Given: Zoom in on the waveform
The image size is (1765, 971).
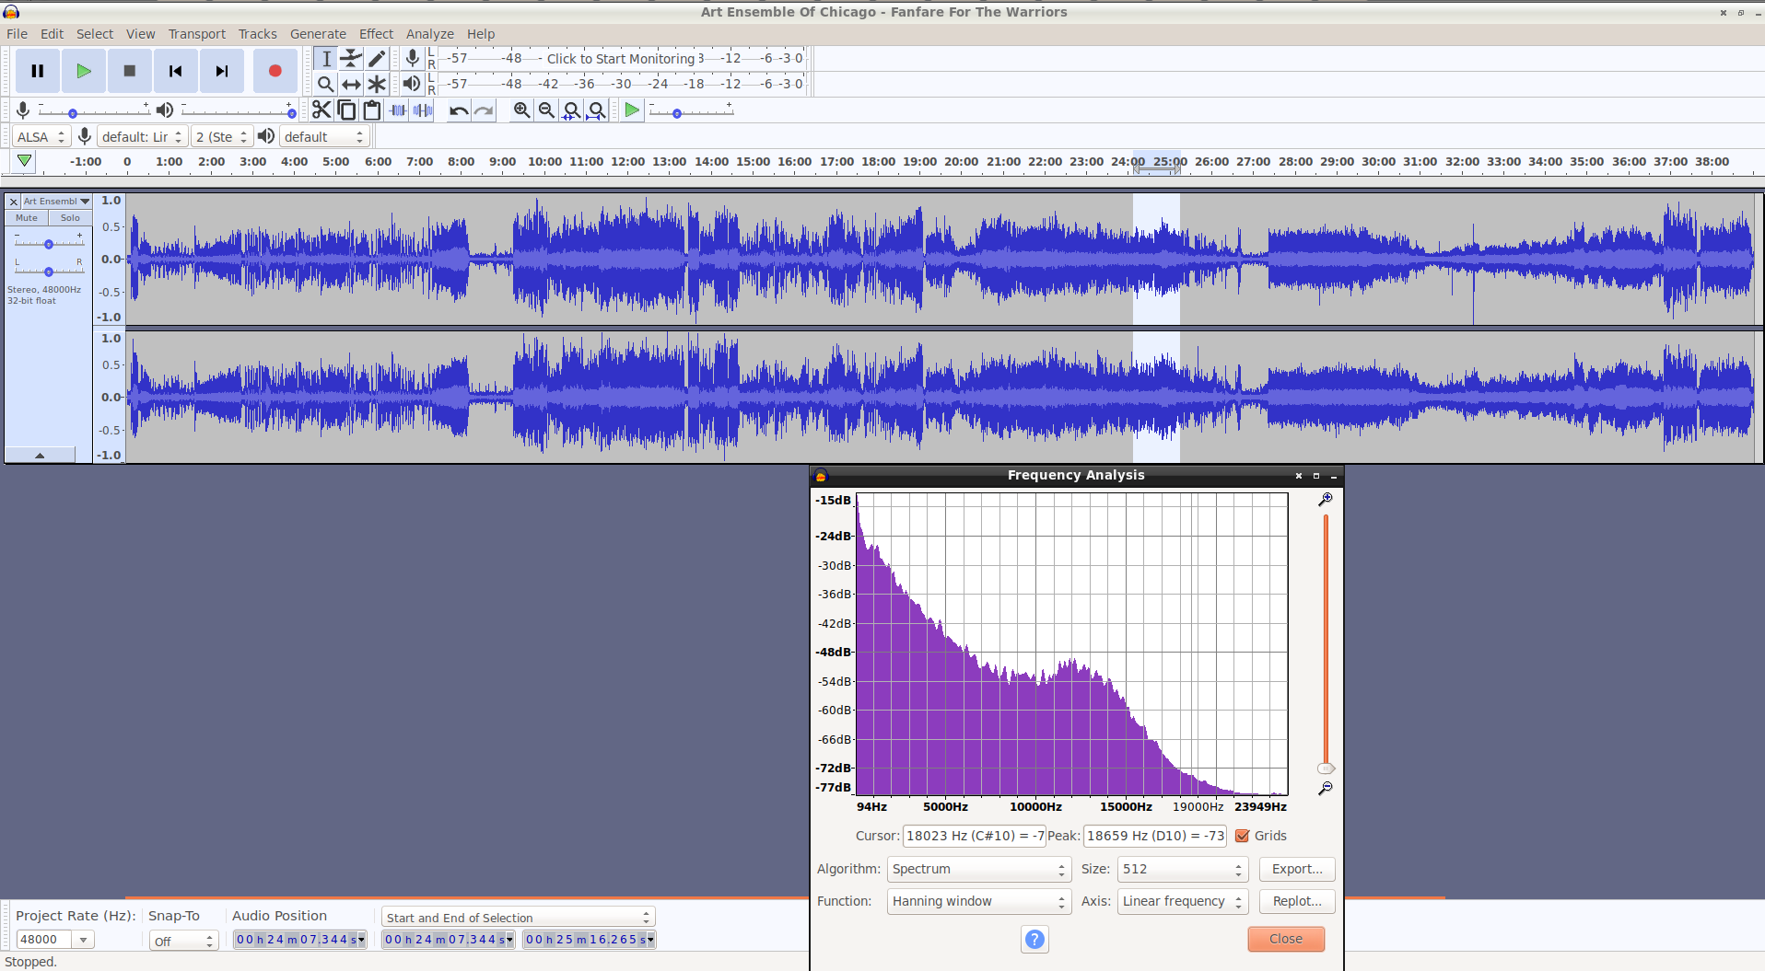Looking at the screenshot, I should point(522,110).
